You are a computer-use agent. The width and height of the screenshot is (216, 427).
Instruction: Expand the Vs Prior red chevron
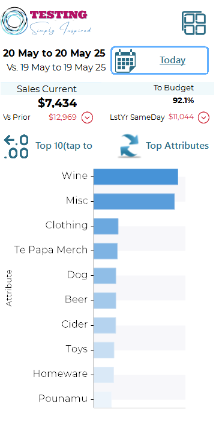click(x=88, y=117)
